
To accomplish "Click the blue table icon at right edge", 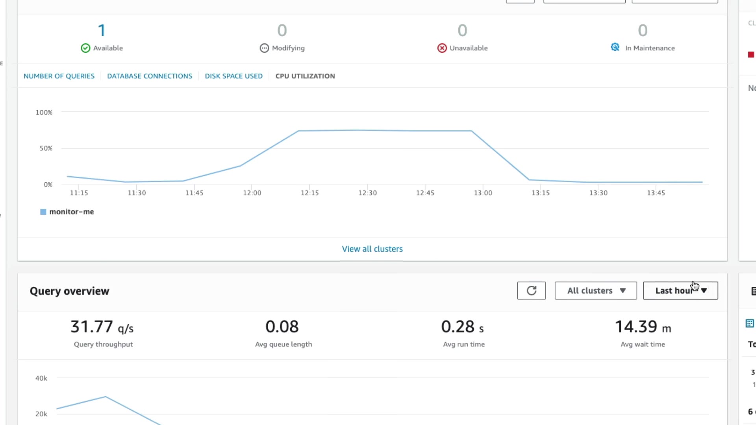I will pos(750,323).
